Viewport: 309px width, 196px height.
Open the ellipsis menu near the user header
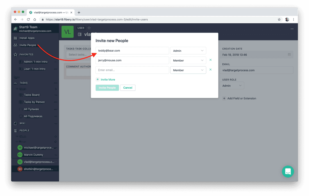[292, 29]
